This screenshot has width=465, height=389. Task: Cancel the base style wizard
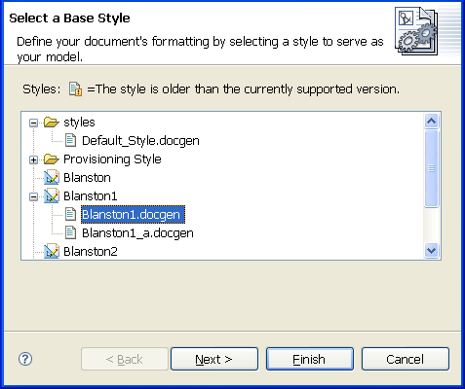(406, 359)
